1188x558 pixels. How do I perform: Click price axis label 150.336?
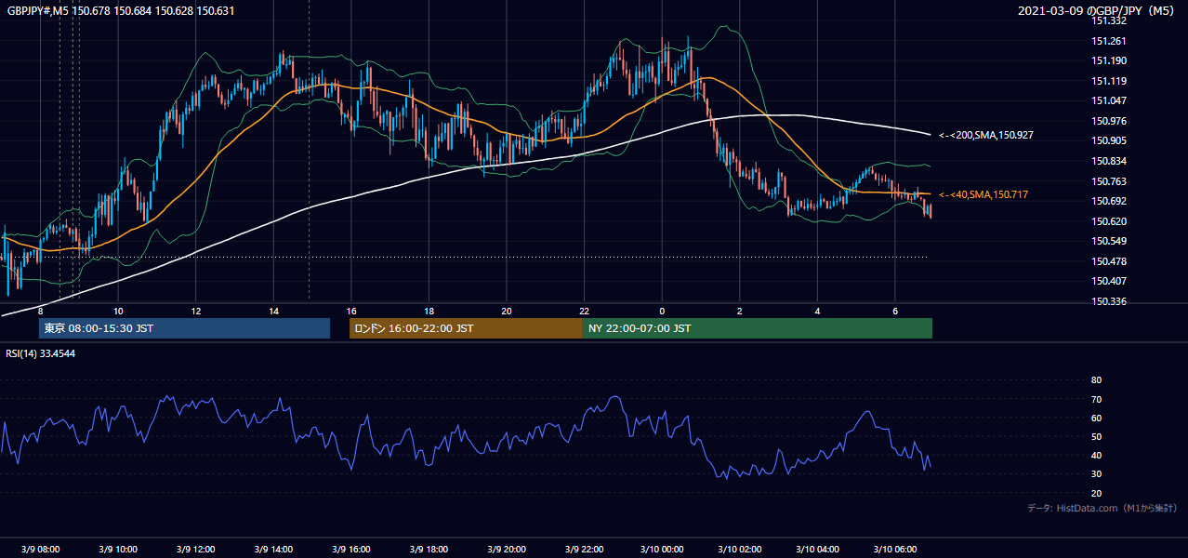pos(1109,301)
